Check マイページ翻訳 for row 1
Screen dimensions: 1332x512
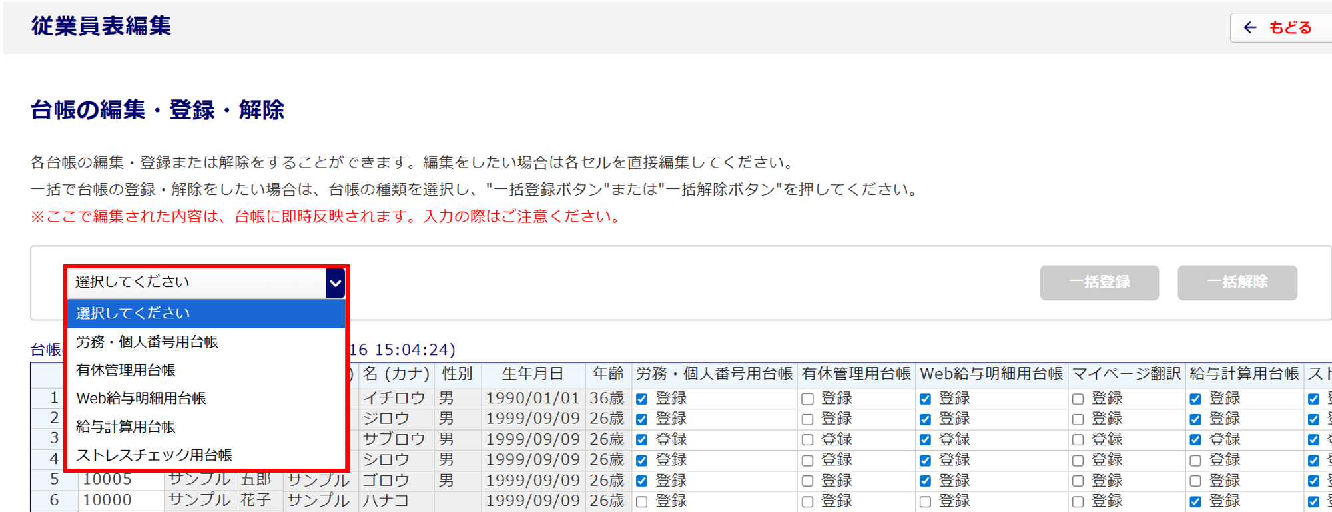[1078, 399]
